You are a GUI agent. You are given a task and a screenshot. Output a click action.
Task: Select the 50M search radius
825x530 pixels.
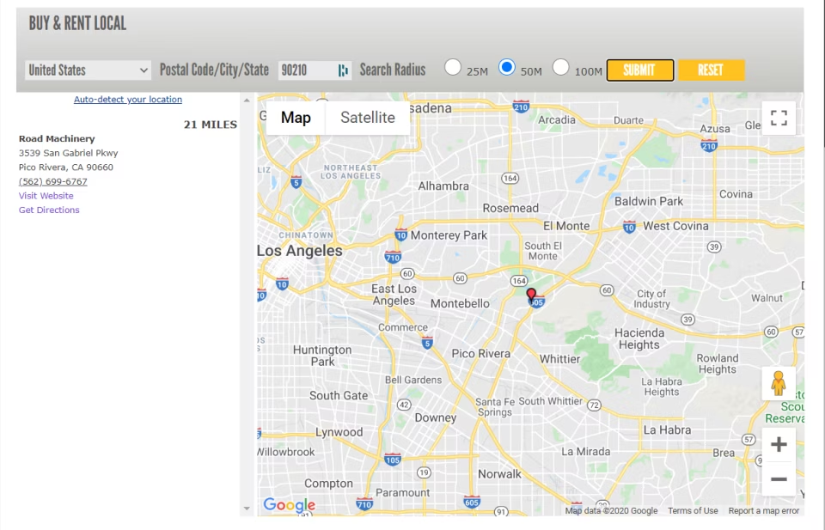click(x=507, y=67)
